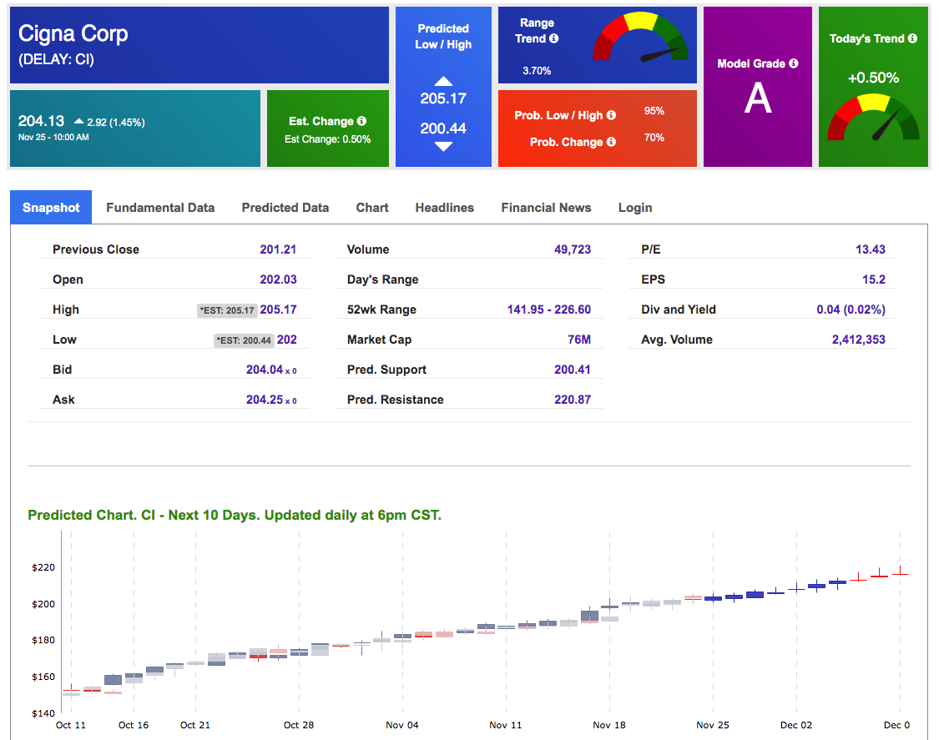Click the 70% probability value
The height and width of the screenshot is (740, 939).
[x=654, y=138]
